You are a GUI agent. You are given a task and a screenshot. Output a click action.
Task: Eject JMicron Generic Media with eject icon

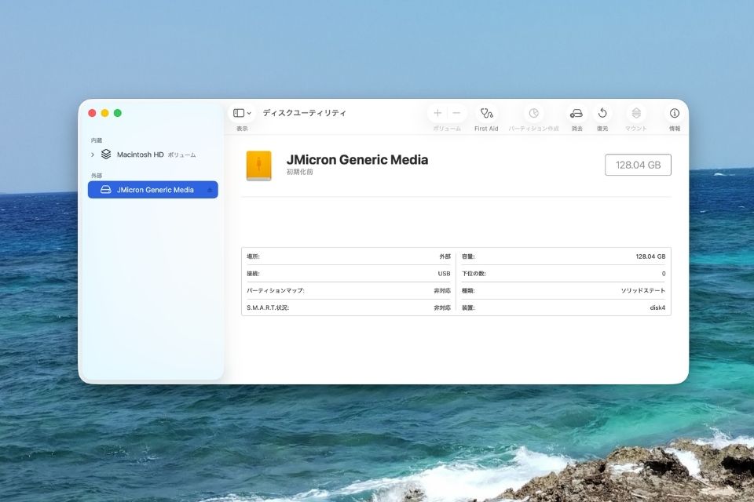pyautogui.click(x=210, y=191)
